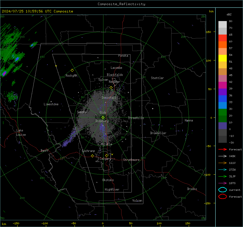This screenshot has width=243, height=227.
Task: Select the yellow radar-center diamond at Didsbury
Action: (103, 118)
